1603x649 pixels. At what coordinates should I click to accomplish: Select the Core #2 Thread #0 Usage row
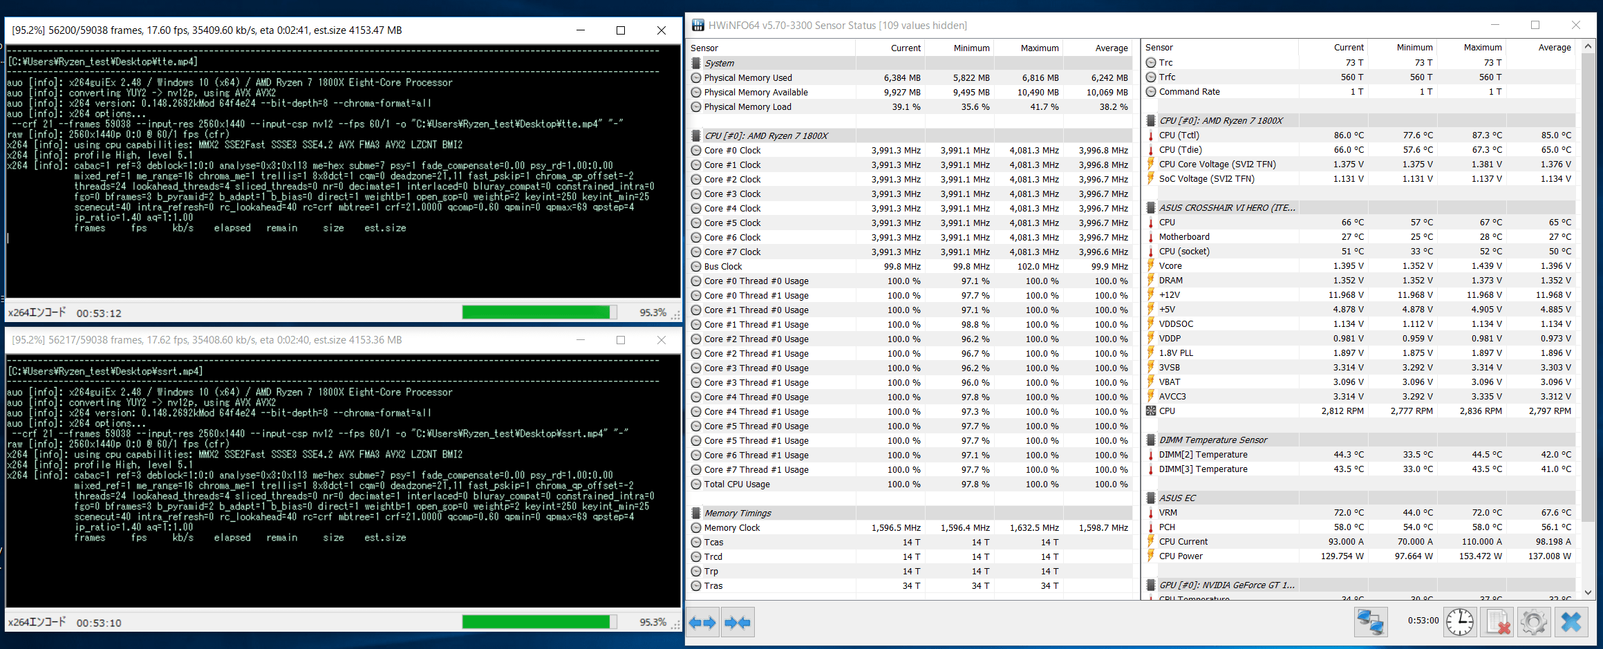[910, 339]
